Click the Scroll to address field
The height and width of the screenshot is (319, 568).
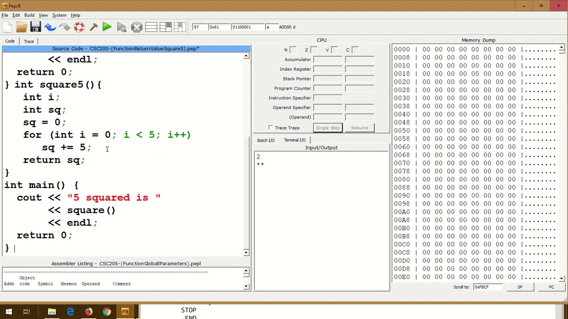point(488,287)
